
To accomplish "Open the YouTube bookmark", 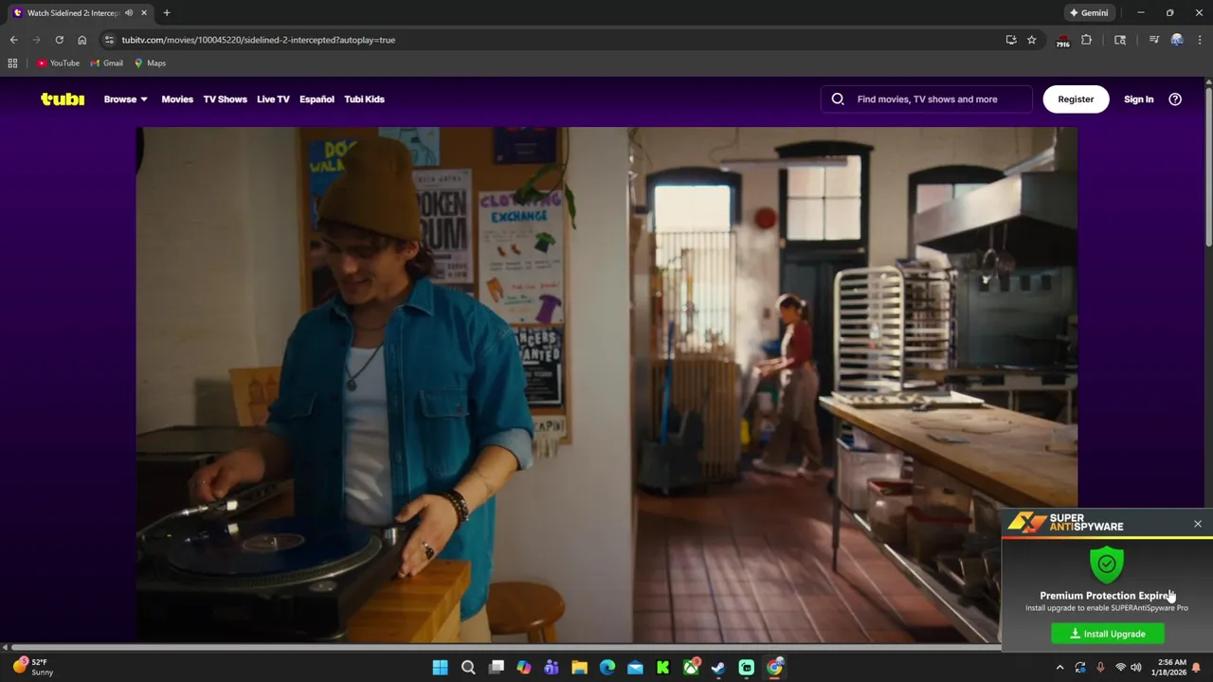I will [x=58, y=63].
